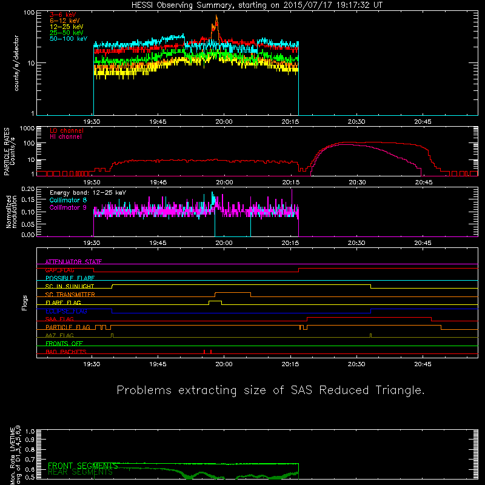
Task: Click the PARTICLE RATES axis title
Action: [x=9, y=151]
